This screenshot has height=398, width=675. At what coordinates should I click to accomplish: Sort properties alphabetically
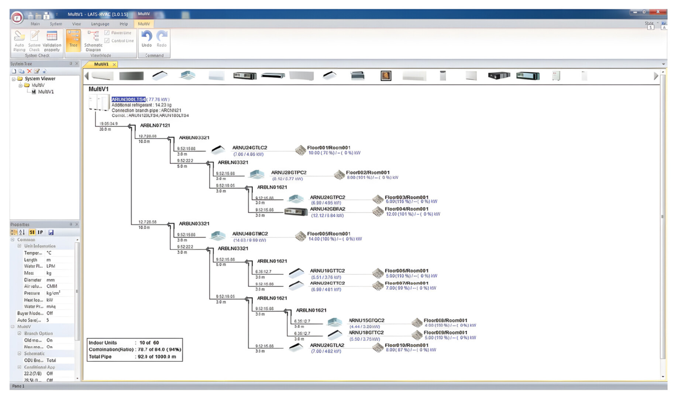coord(22,233)
